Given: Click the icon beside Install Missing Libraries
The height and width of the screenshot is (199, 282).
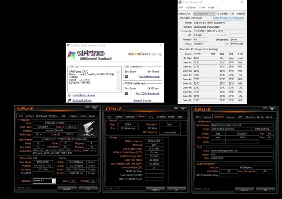Looking at the screenshot, I should [x=70, y=95].
